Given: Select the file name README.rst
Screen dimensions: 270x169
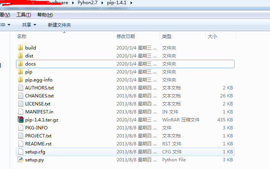Looking at the screenshot, I should pyautogui.click(x=38, y=144).
